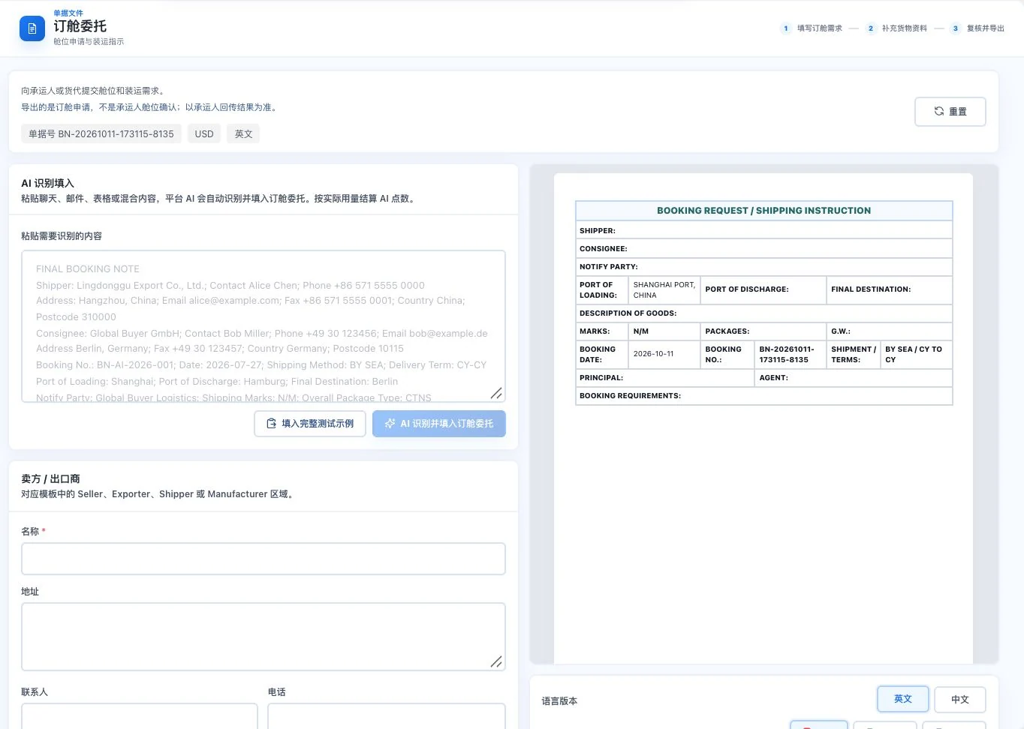
Task: Click FINAL DESTINATION: cell in preview
Action: (x=890, y=289)
